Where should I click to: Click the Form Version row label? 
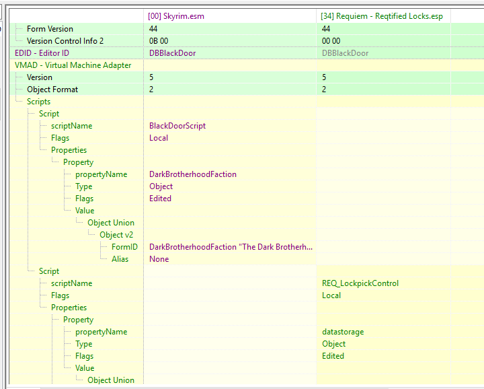pyautogui.click(x=50, y=29)
